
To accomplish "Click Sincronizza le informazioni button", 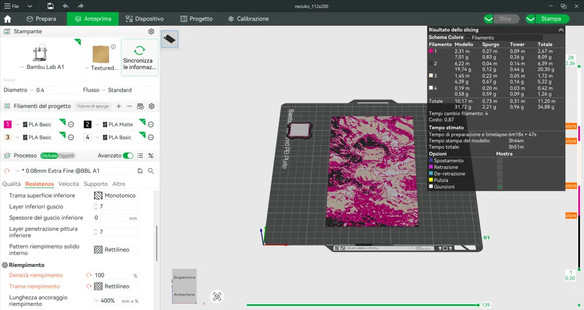I will pos(140,58).
